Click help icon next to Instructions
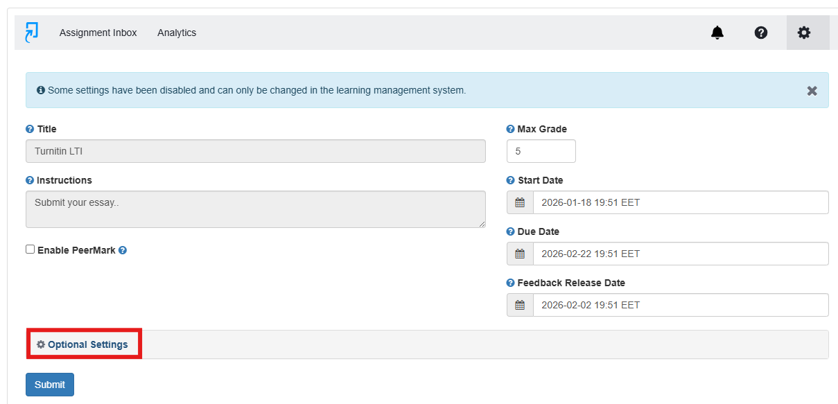The image size is (838, 404). [x=30, y=180]
